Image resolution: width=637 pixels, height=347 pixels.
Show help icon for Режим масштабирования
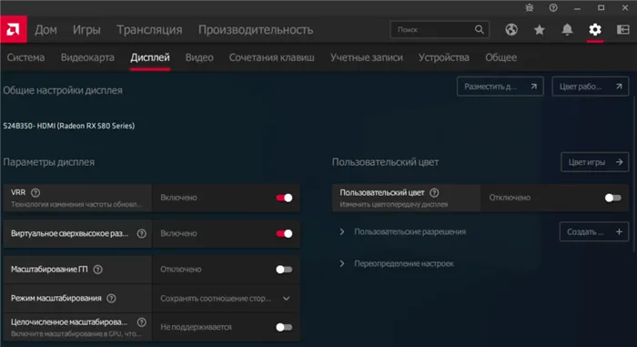point(111,298)
